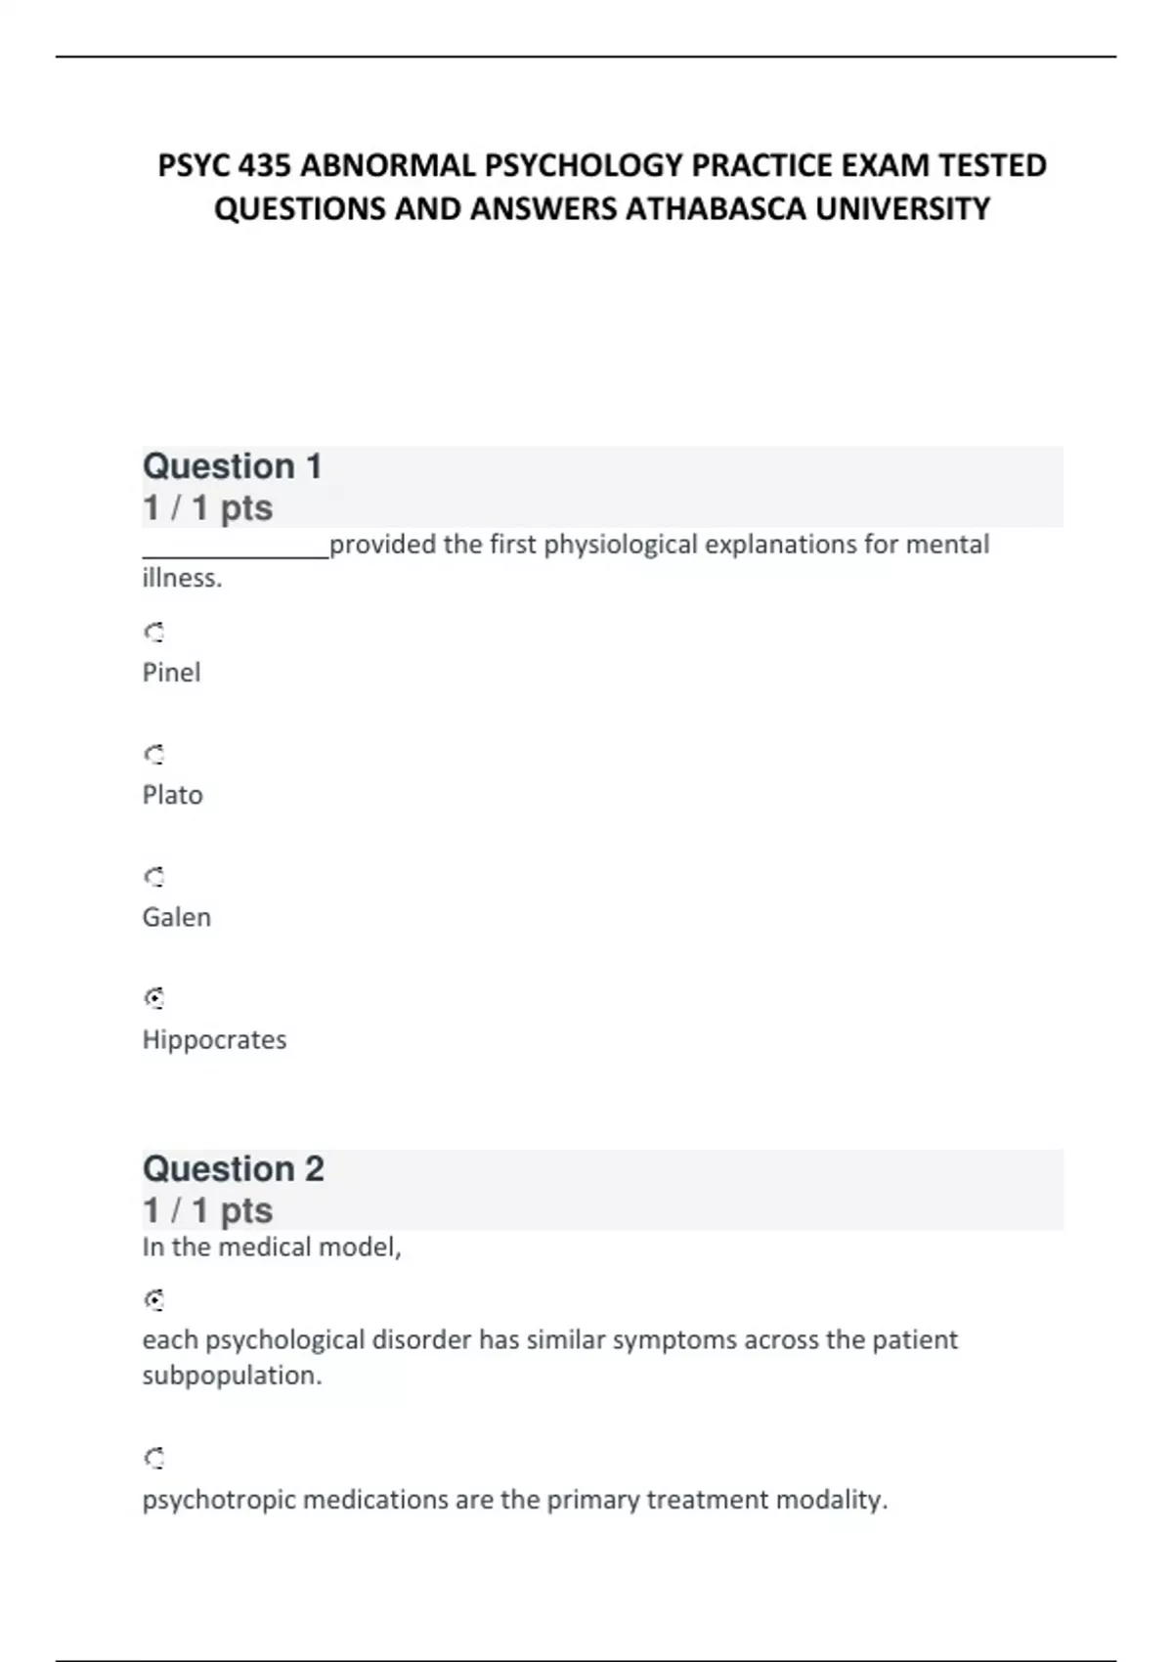
Task: Click 'psychotropic medications are the primary treatment' text
Action: [515, 1500]
